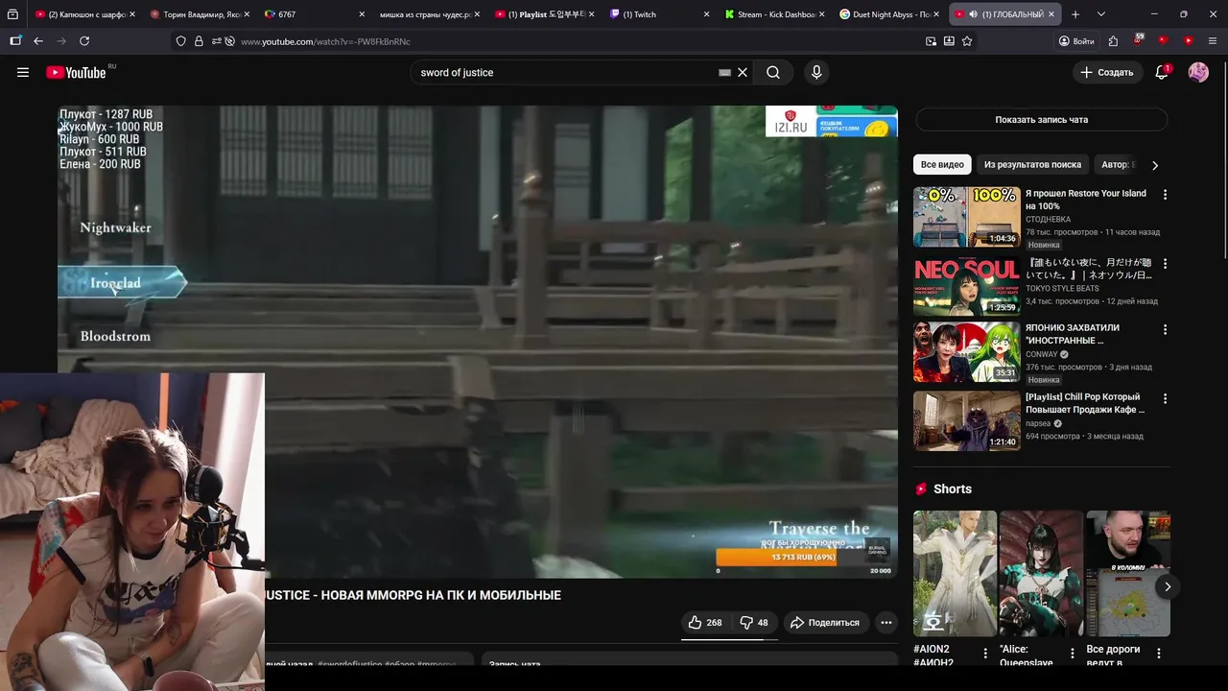Open the NEO SOUL video thumbnail
Image resolution: width=1228 pixels, height=691 pixels.
pyautogui.click(x=966, y=286)
